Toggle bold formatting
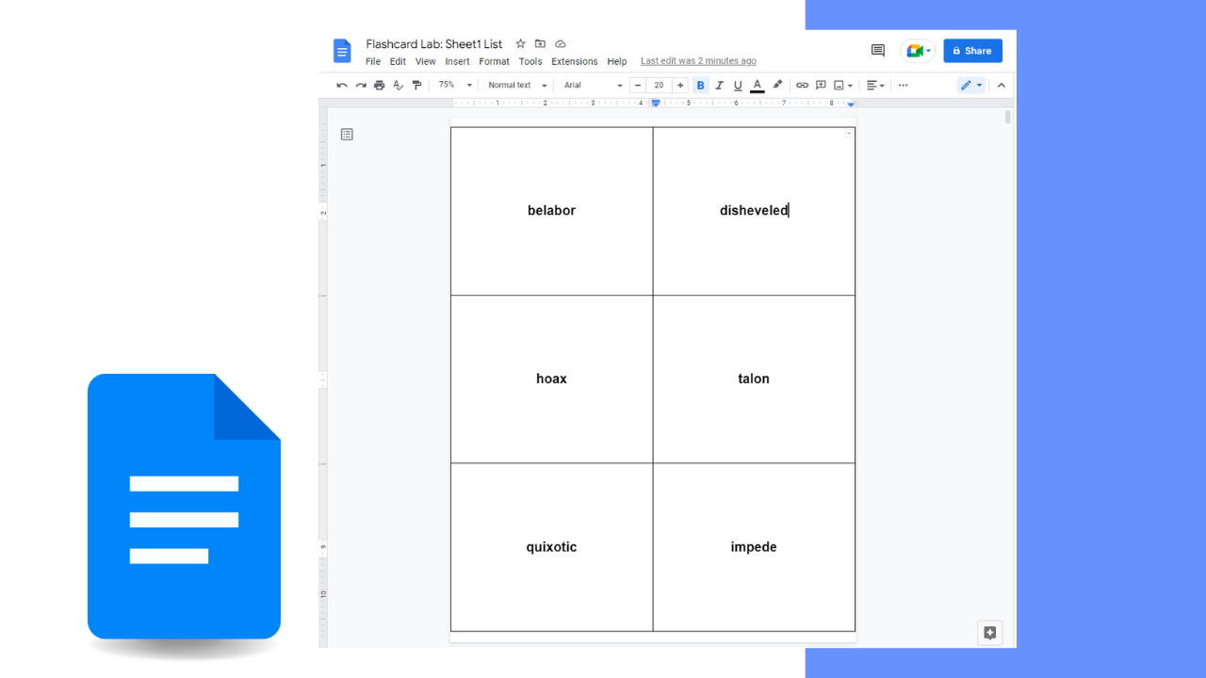 (x=700, y=85)
